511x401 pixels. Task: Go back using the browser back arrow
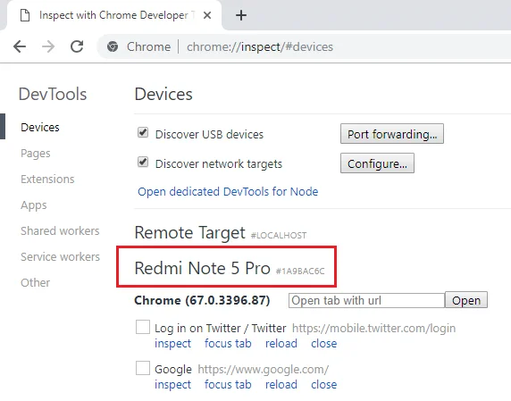click(x=20, y=46)
